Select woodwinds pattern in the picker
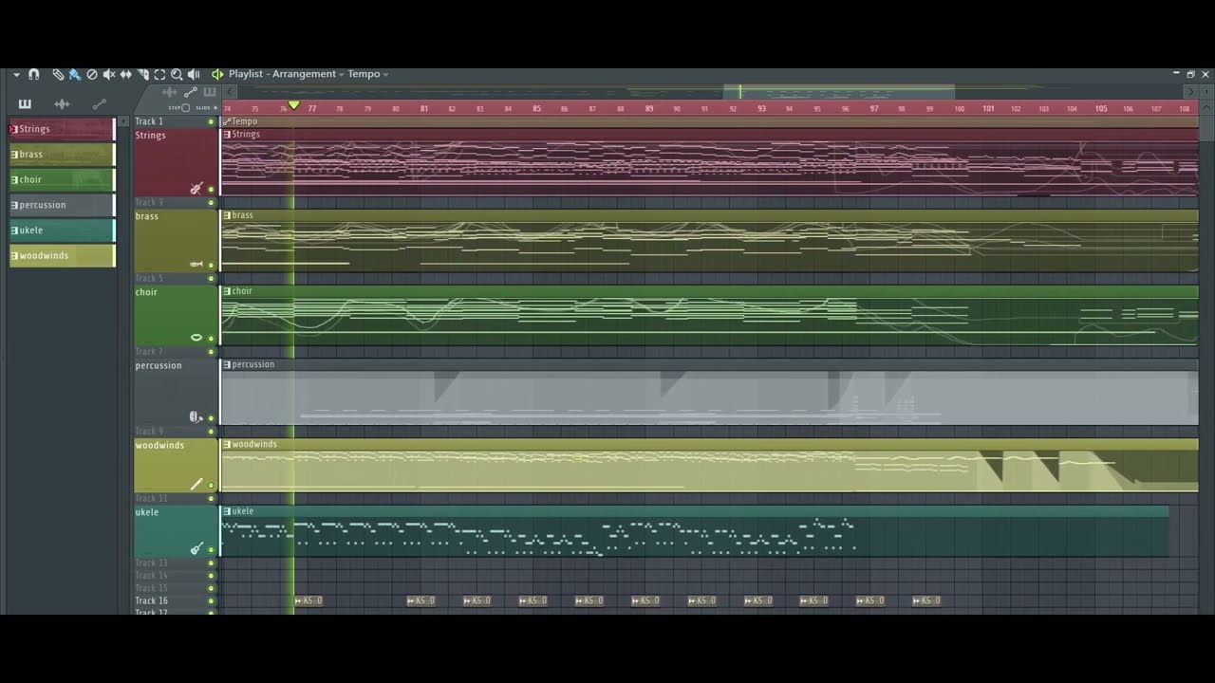1215x683 pixels. point(62,255)
